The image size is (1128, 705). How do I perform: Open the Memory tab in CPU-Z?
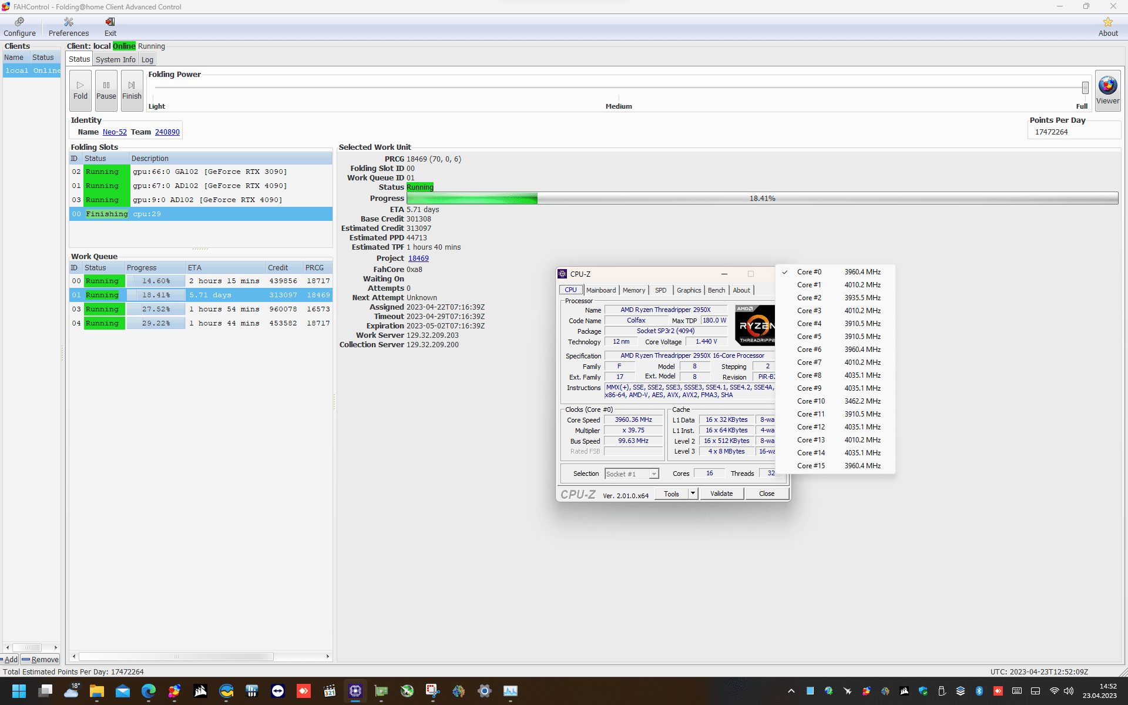[634, 290]
